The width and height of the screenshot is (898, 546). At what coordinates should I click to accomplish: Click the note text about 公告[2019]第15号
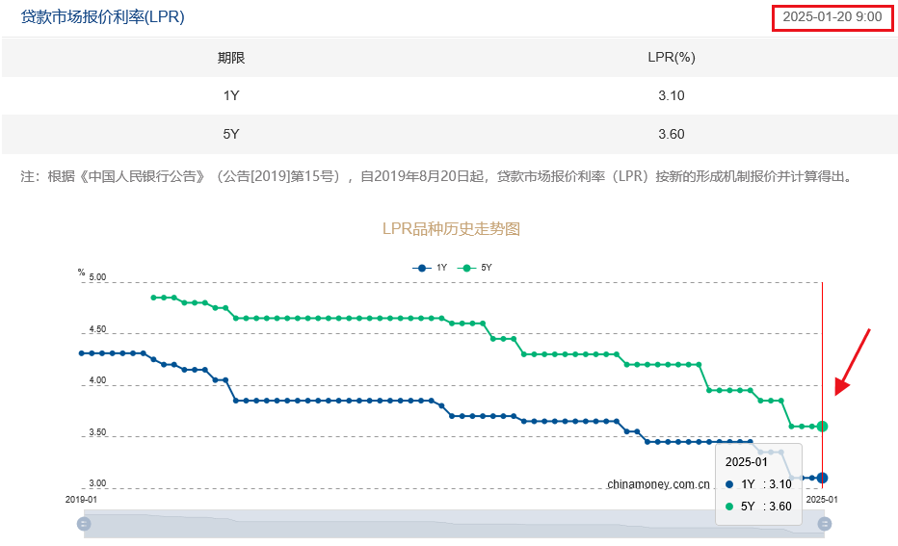coord(437,176)
